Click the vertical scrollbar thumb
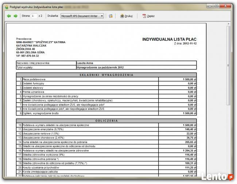This screenshot has height=184, width=237. coord(229,66)
